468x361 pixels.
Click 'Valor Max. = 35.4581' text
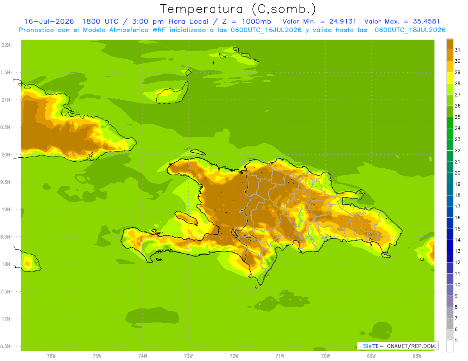click(x=402, y=21)
